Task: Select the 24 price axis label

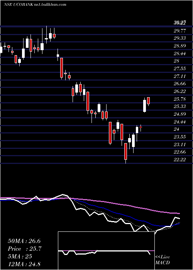Action: [x=177, y=129]
